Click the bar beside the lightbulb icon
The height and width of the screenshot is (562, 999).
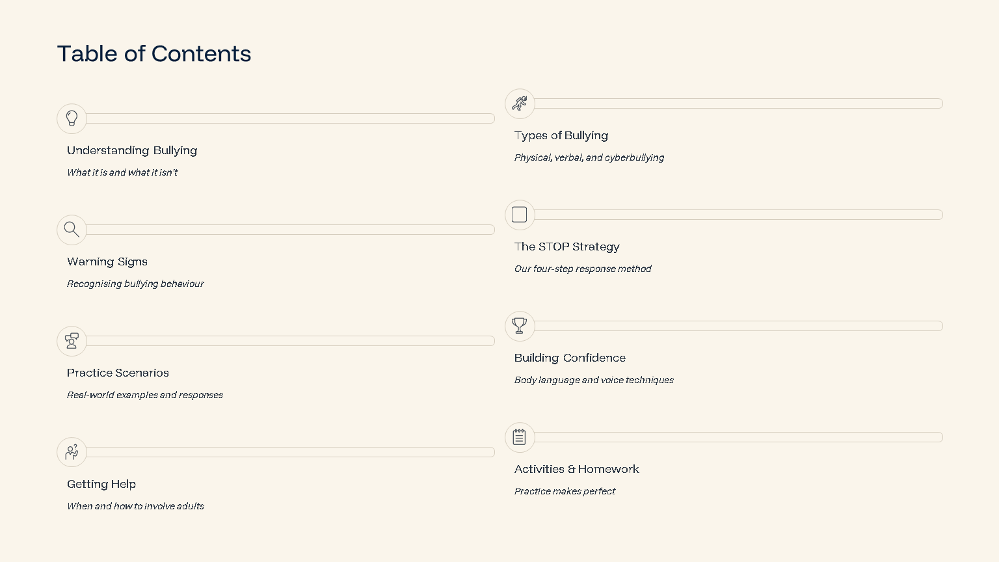pyautogui.click(x=290, y=118)
